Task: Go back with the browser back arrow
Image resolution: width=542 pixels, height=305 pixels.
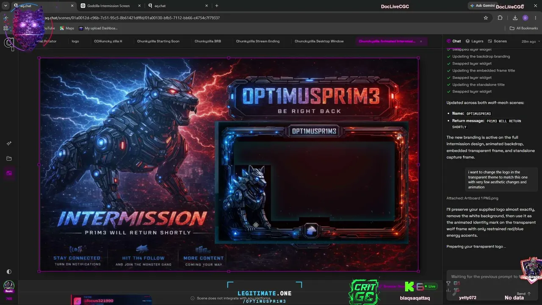Action: 6,18
